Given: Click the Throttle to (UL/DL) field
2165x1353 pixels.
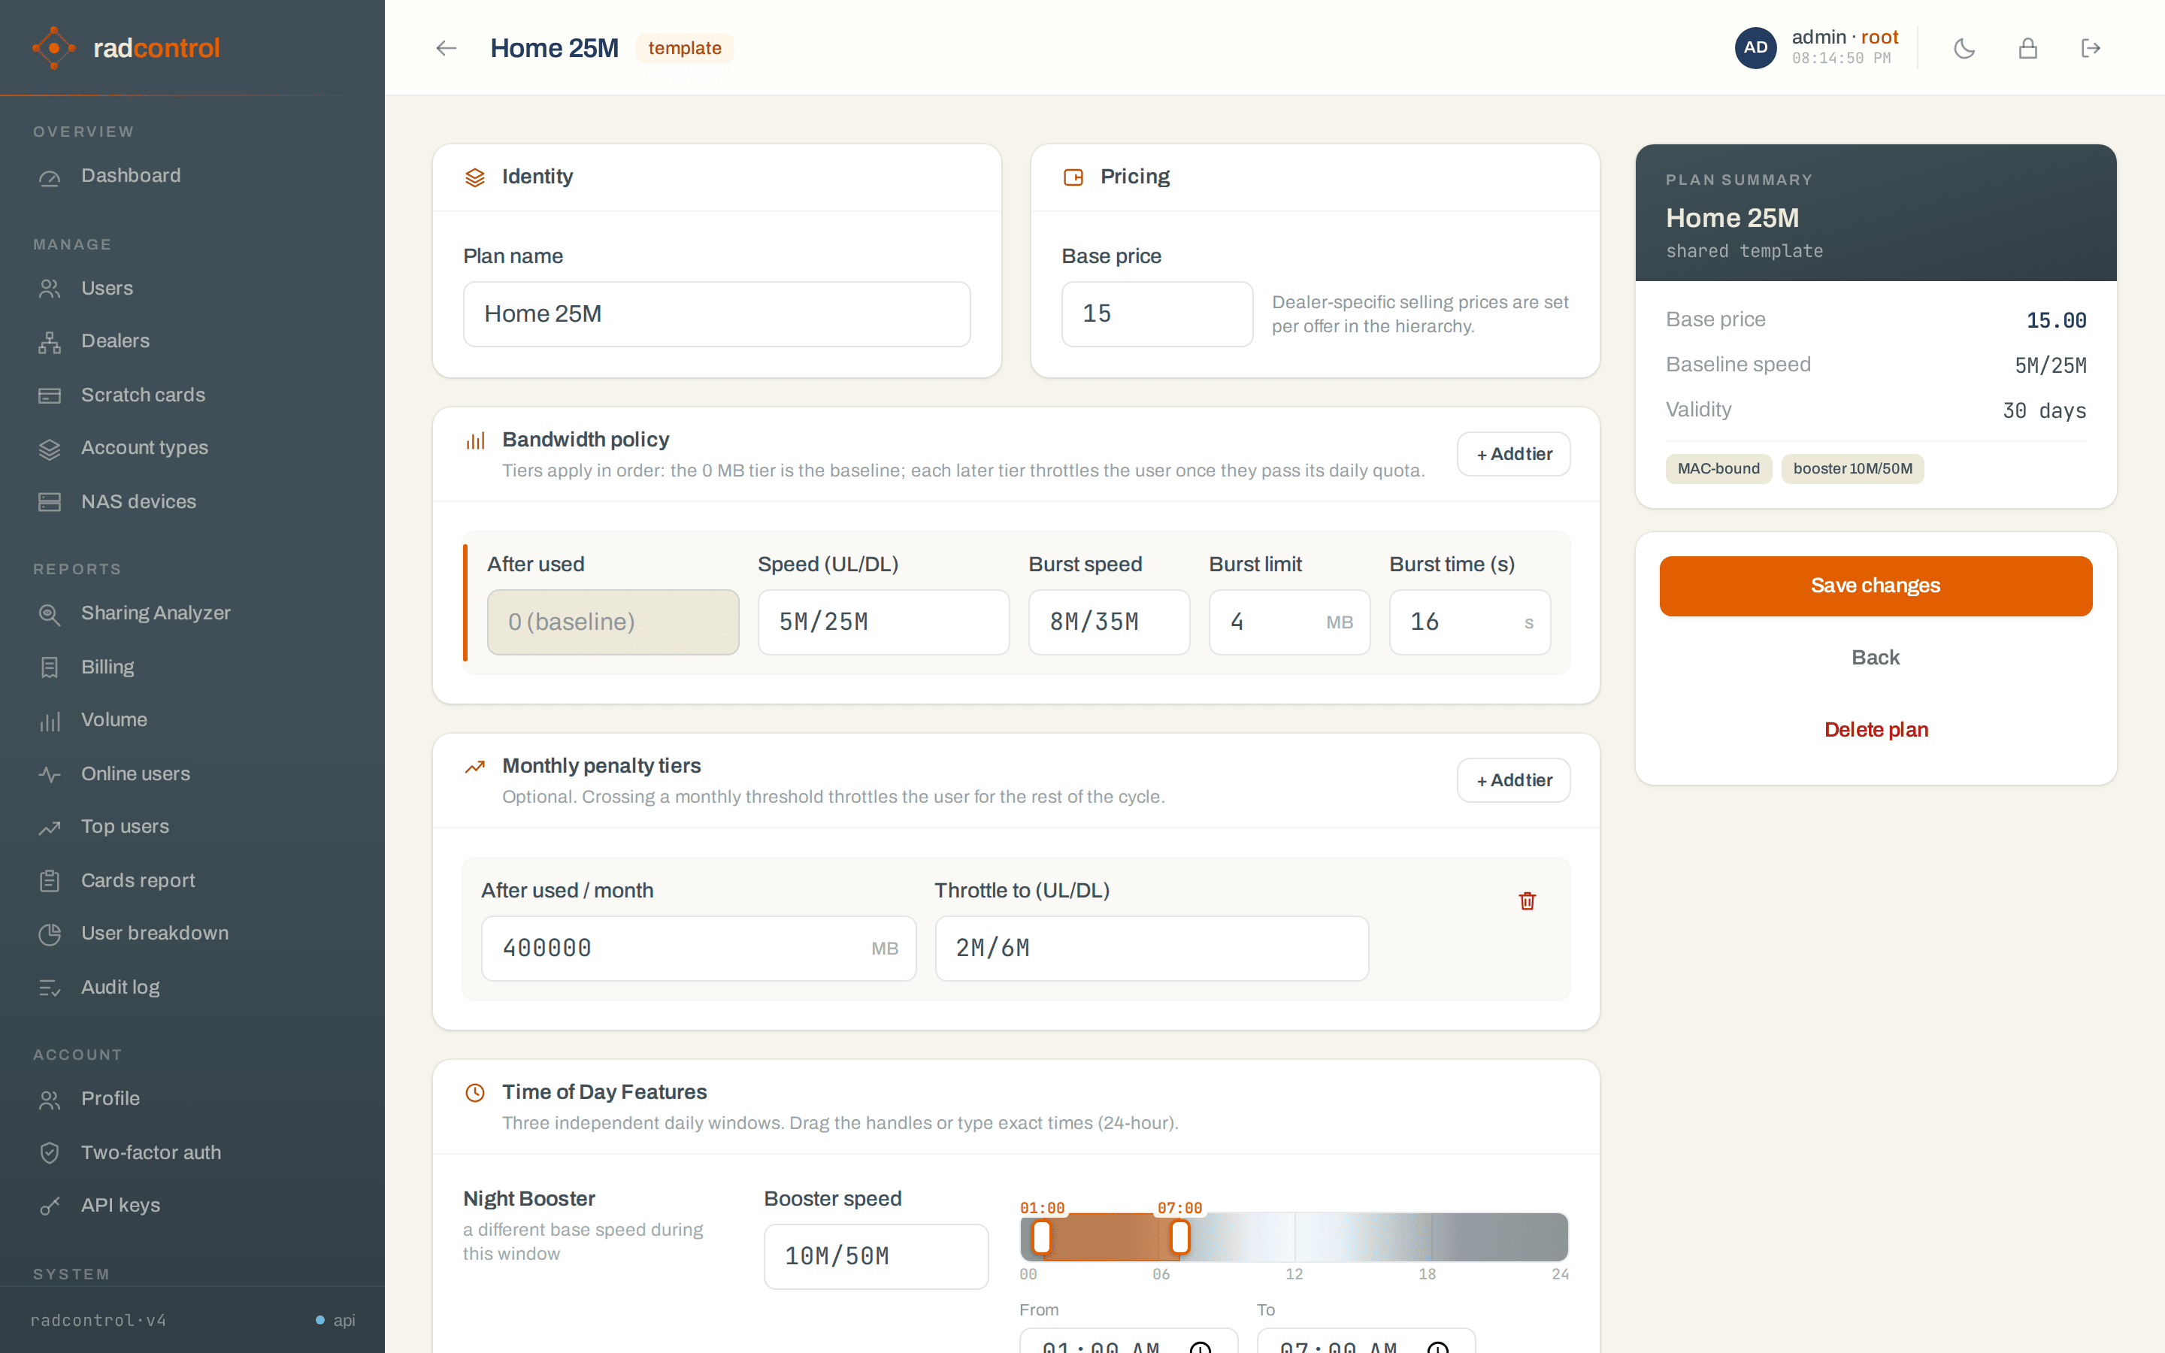Looking at the screenshot, I should click(x=1152, y=949).
